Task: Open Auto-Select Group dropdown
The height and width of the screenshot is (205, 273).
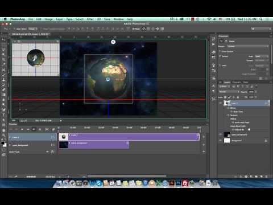Action: 33,29
